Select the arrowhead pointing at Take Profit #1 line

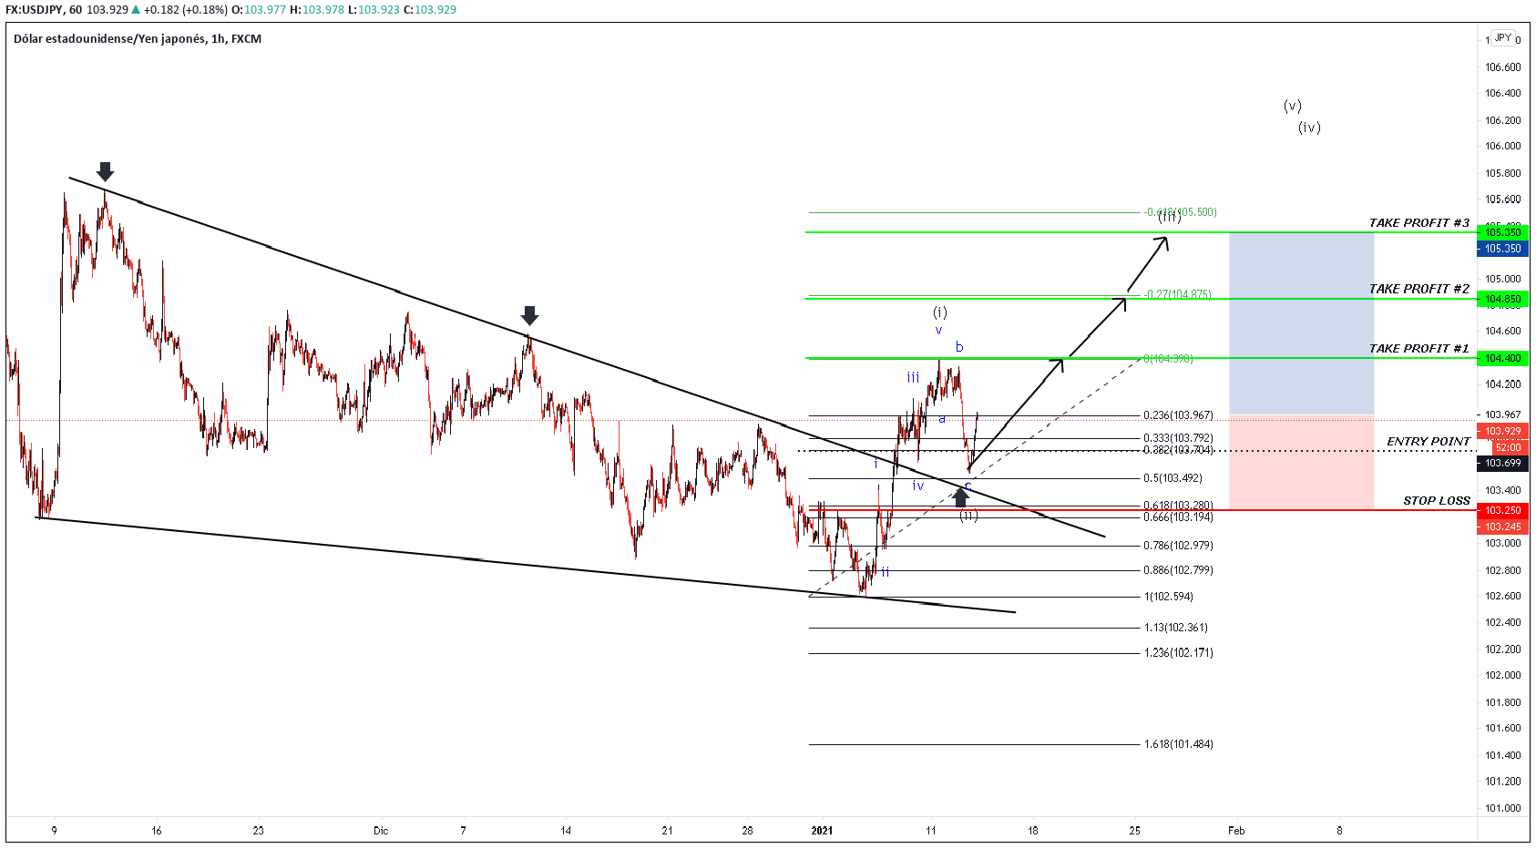click(x=1058, y=363)
